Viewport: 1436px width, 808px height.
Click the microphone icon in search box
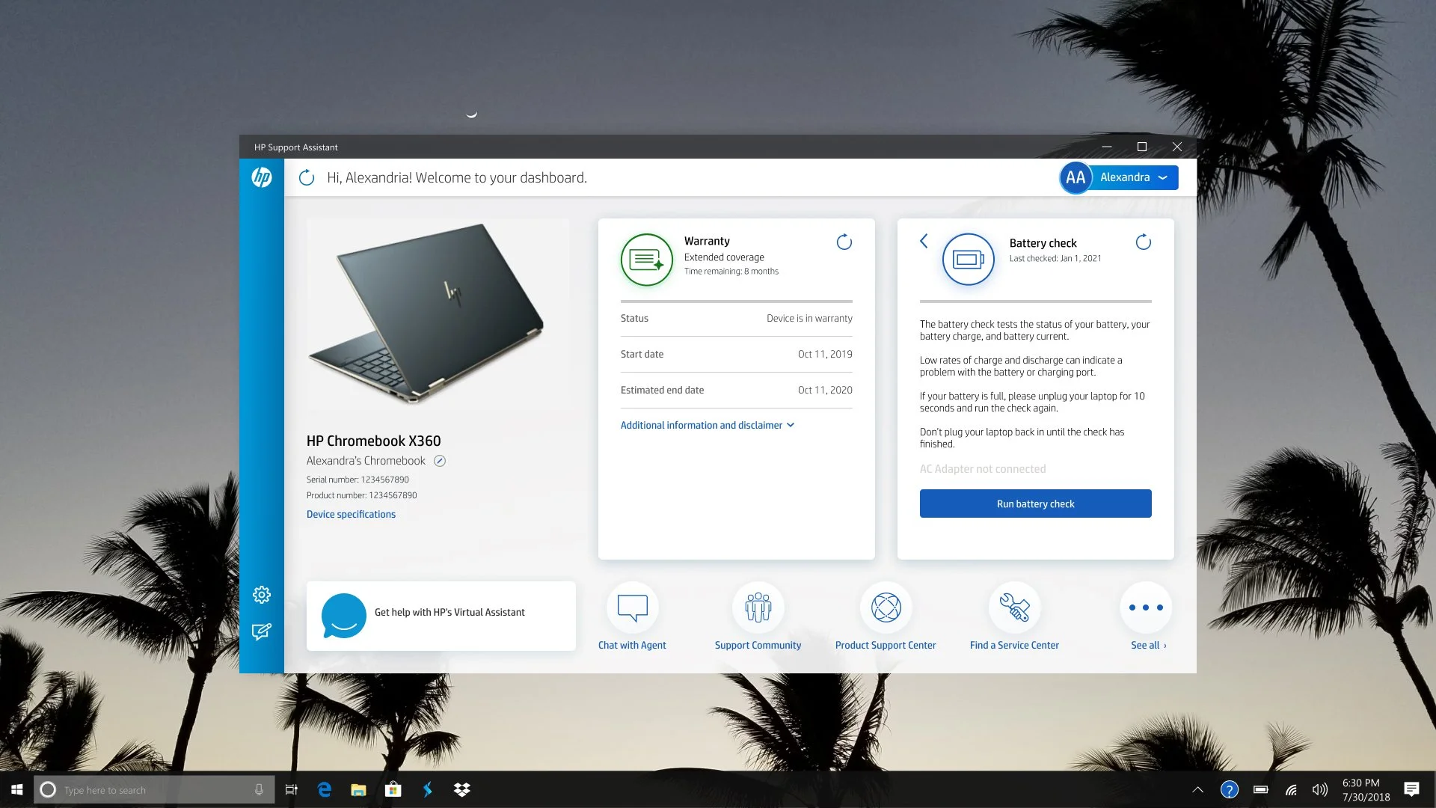pos(259,790)
